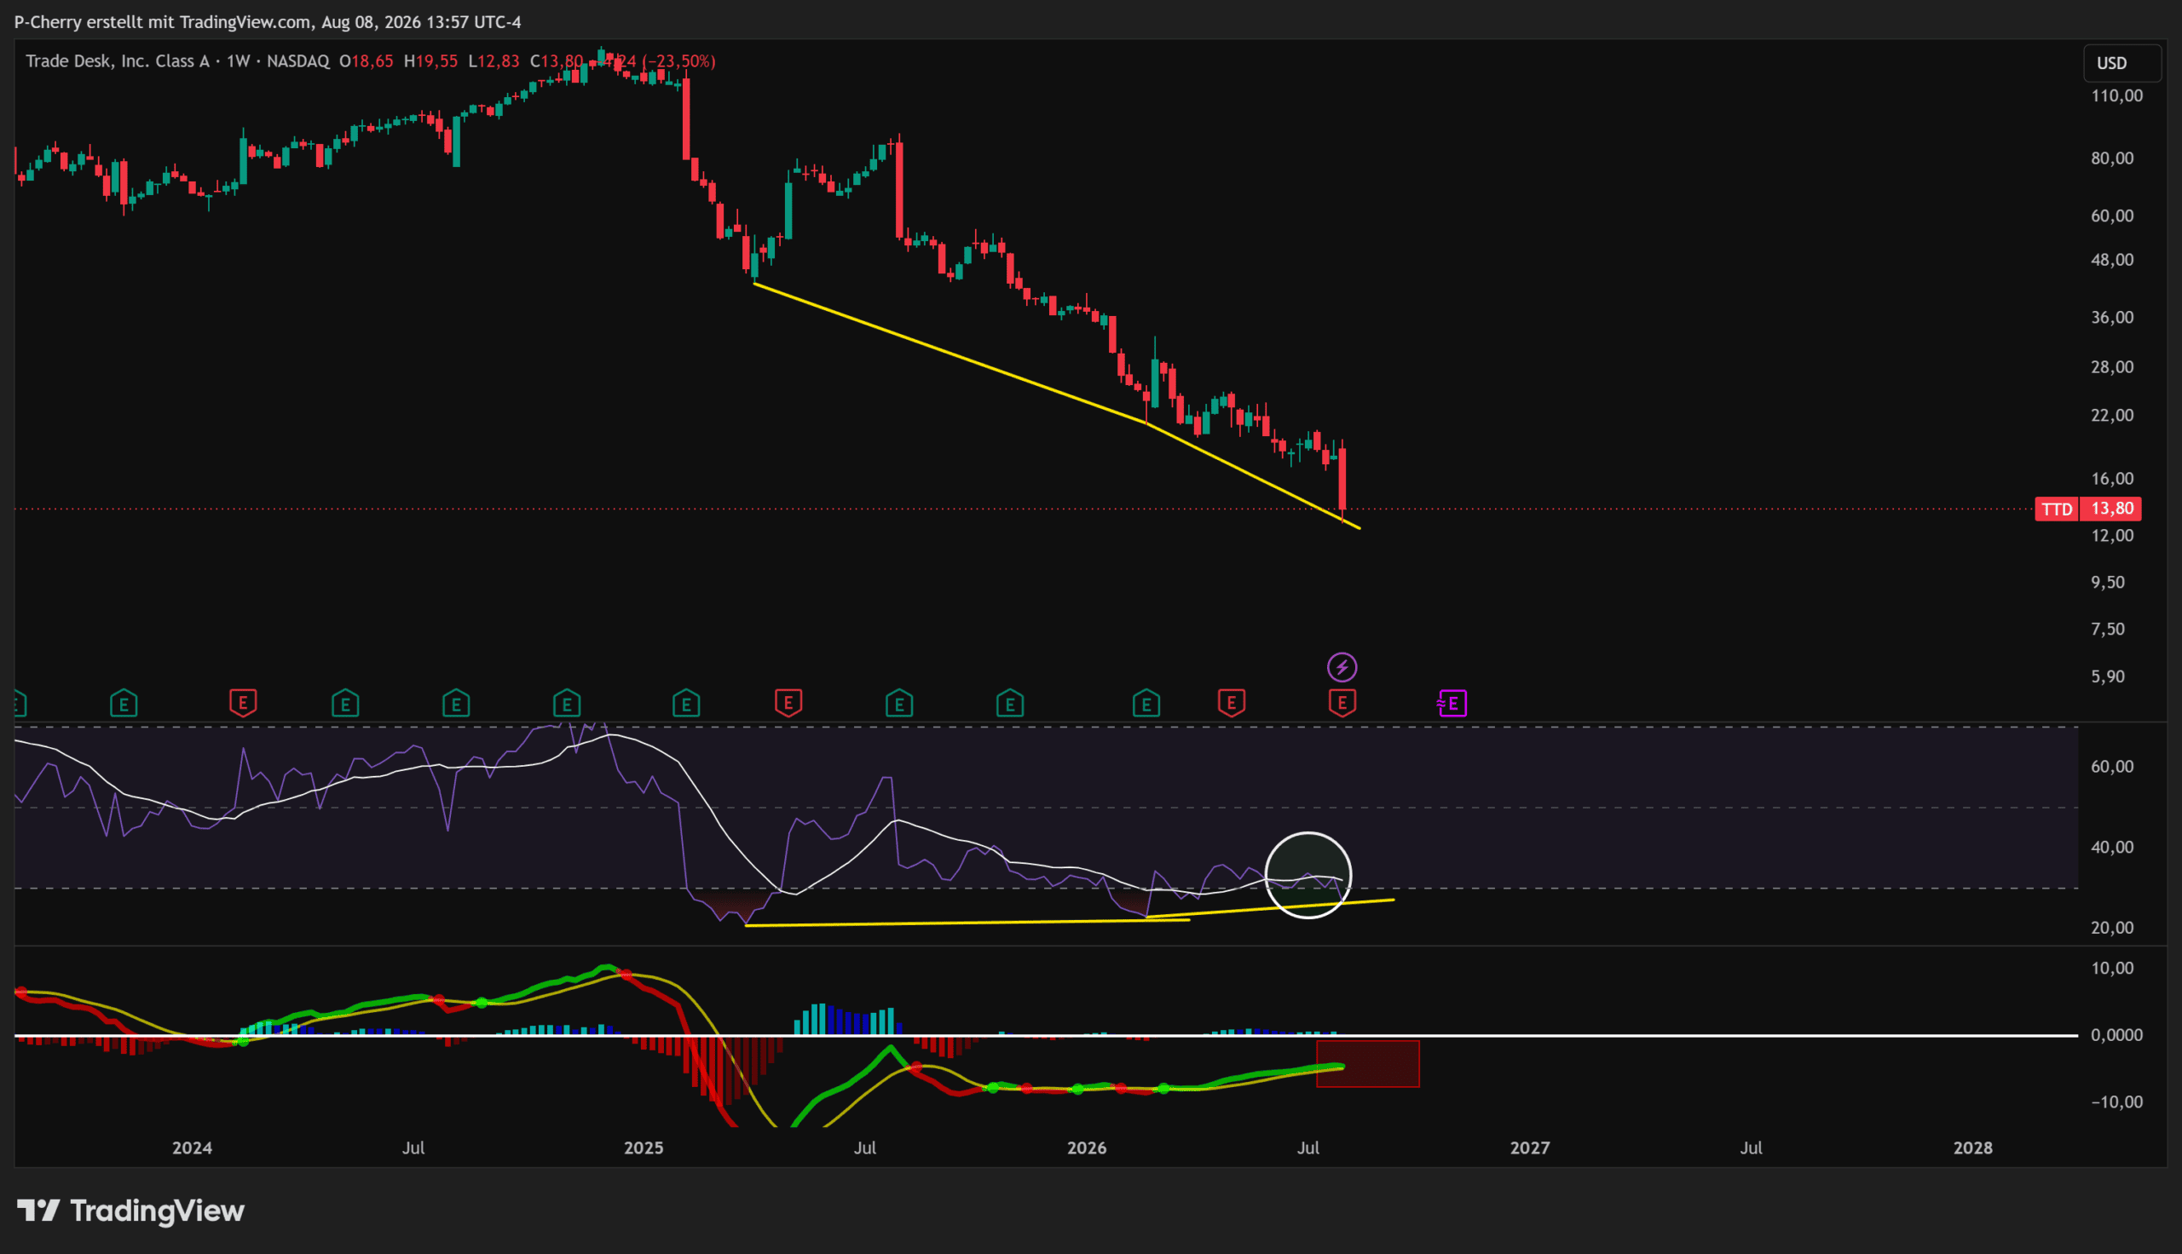
Task: Click the TradingView logo
Action: (131, 1211)
